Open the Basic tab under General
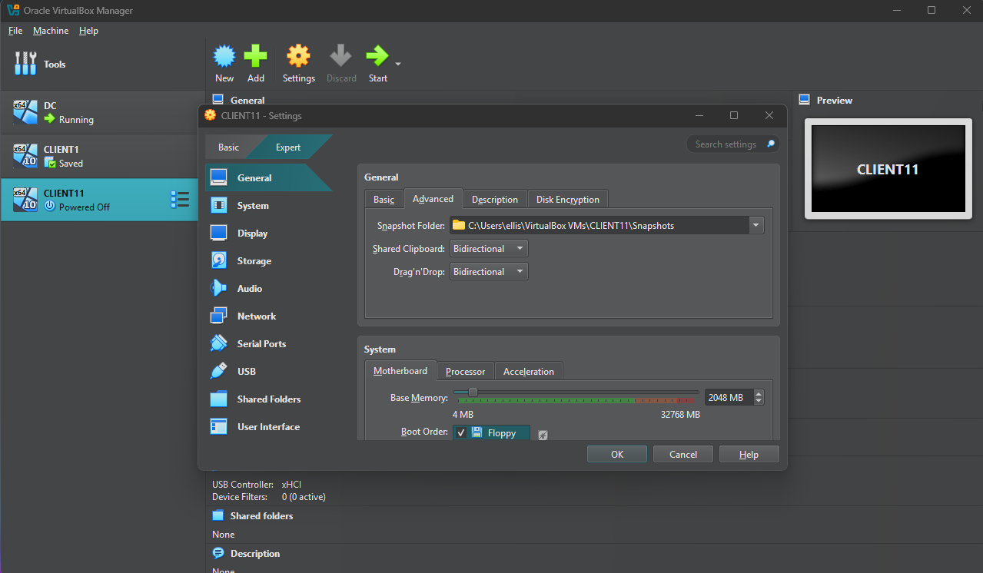Image resolution: width=983 pixels, height=573 pixels. pyautogui.click(x=384, y=199)
